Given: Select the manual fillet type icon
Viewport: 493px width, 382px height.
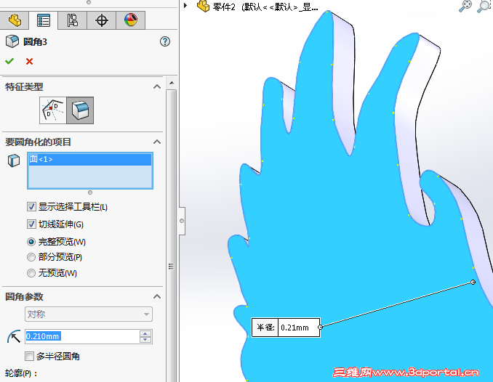Looking at the screenshot, I should click(x=53, y=110).
